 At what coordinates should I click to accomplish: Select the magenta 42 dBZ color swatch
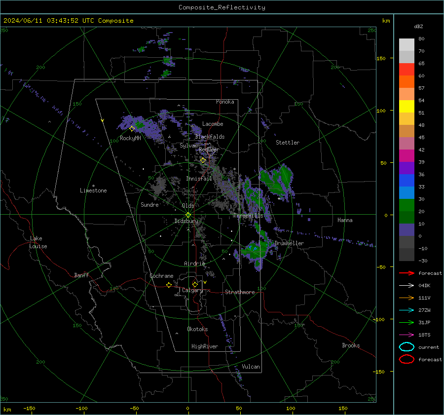(407, 156)
